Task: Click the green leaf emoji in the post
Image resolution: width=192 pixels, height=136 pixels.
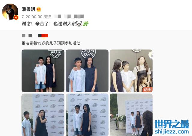Action: pyautogui.click(x=85, y=24)
